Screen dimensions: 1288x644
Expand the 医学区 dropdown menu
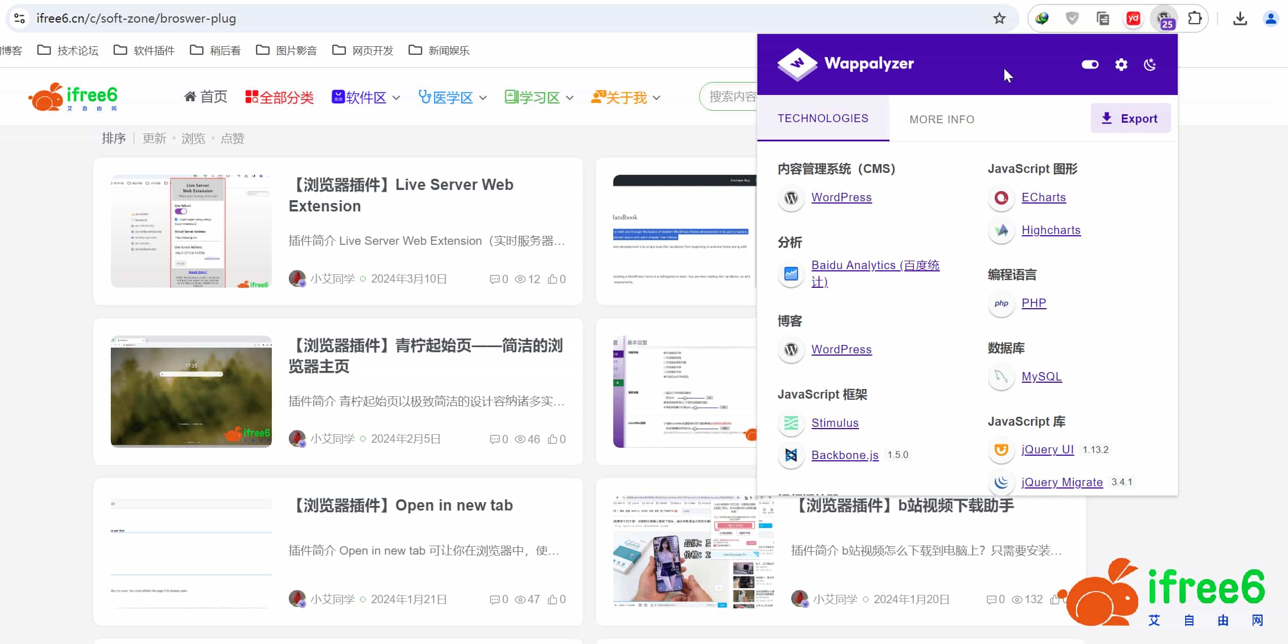(452, 97)
